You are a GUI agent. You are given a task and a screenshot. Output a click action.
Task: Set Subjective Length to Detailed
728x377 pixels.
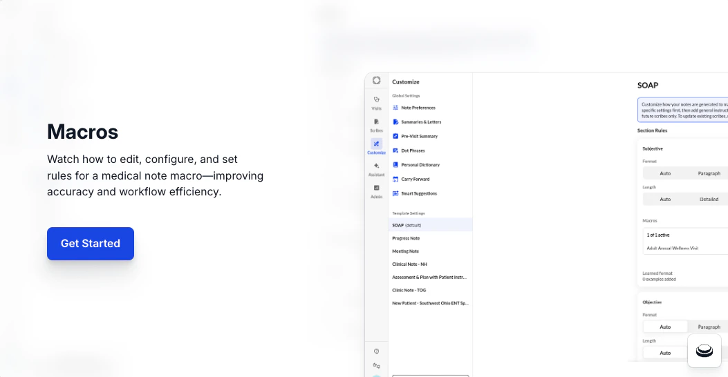[x=709, y=199]
